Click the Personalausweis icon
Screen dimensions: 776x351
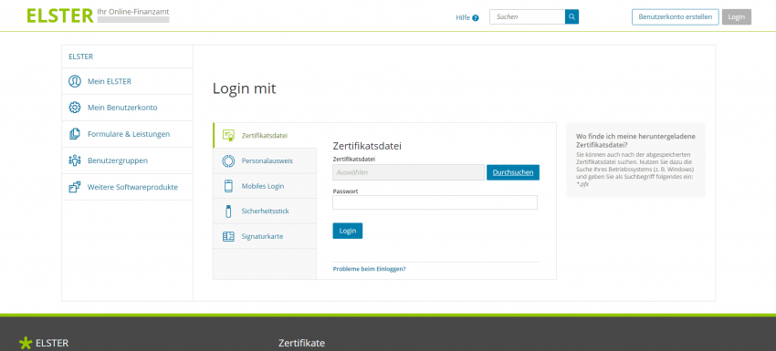pos(228,160)
